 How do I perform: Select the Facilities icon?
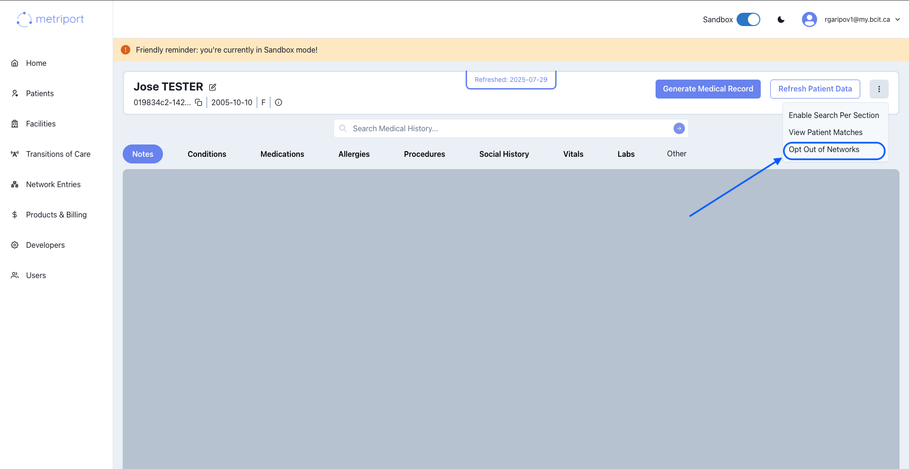pyautogui.click(x=15, y=123)
